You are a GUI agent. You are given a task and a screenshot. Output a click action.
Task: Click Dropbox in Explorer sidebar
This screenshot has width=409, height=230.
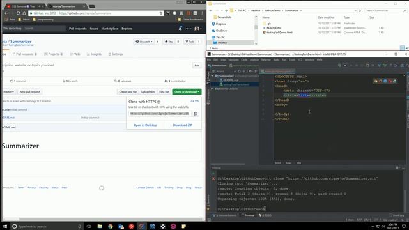point(219,24)
